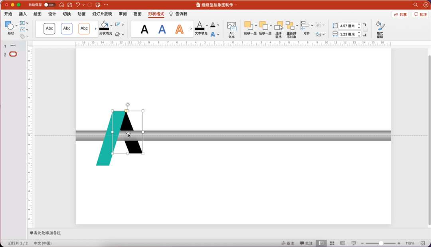Image resolution: width=431 pixels, height=247 pixels.
Task: Click the zoom slider handle
Action: click(x=381, y=243)
